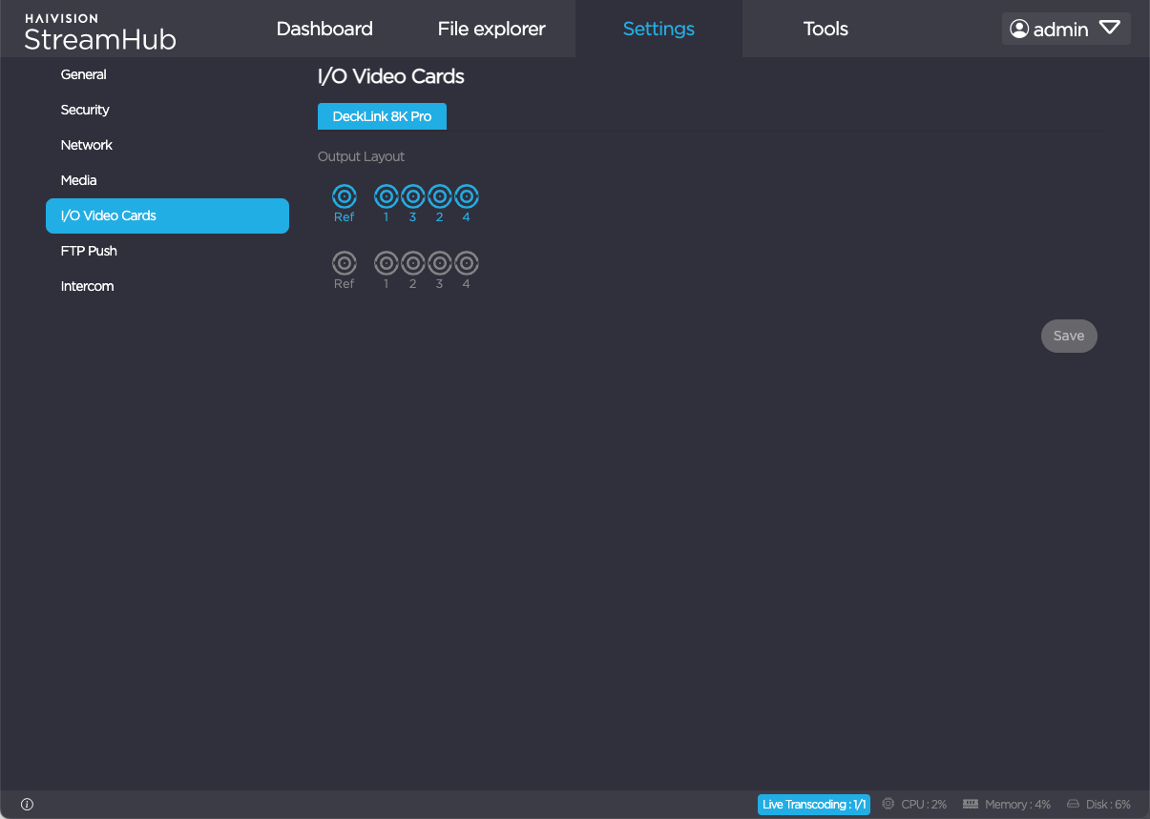Select the Ref BNC connector icon
Screen dimensions: 1150x819
345,195
